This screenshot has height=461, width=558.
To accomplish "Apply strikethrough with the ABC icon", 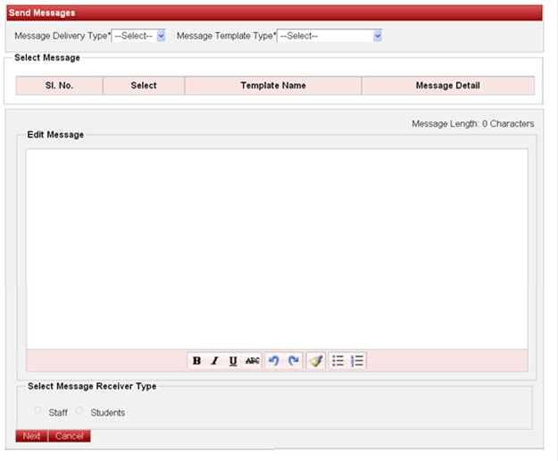I will click(253, 361).
